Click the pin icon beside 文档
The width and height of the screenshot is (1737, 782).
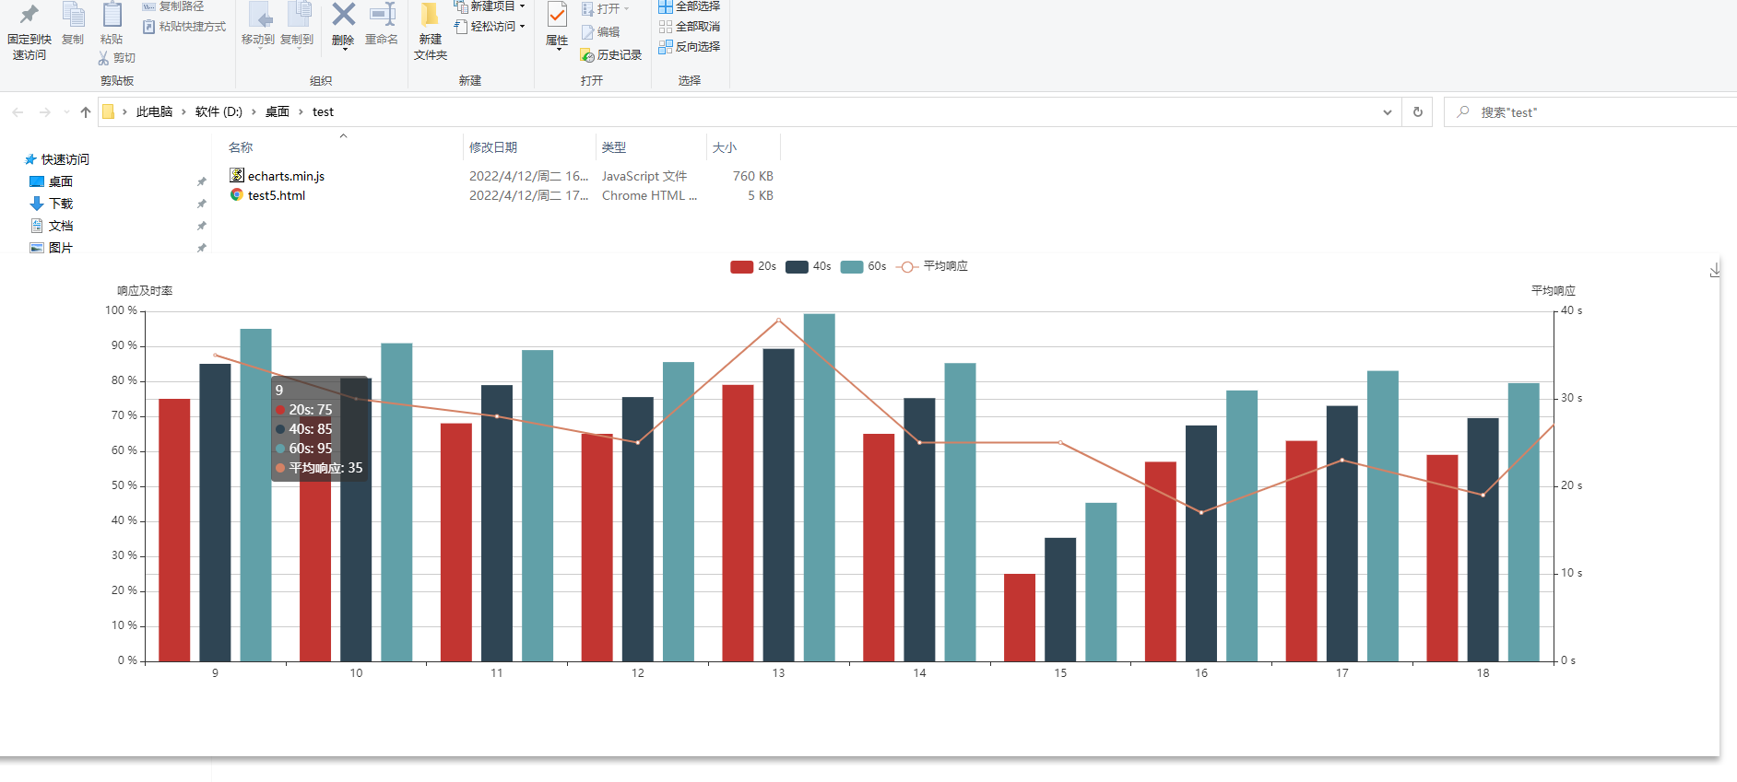[201, 226]
